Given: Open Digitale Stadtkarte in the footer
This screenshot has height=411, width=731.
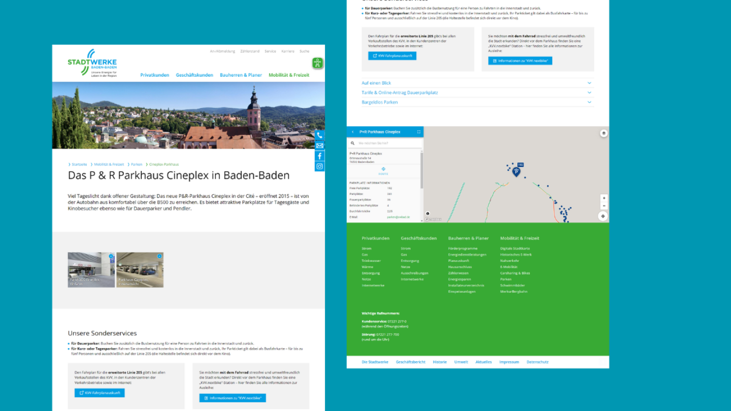Looking at the screenshot, I should point(515,249).
